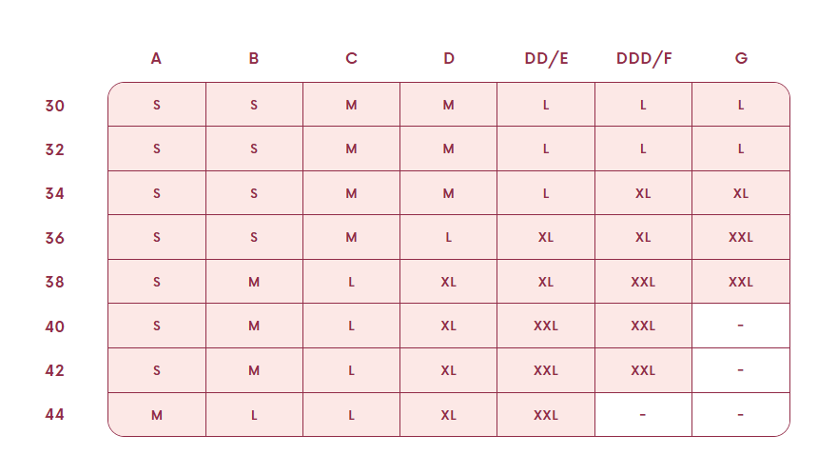818x455 pixels.
Task: Select size cell for 30 A
Action: pos(157,105)
